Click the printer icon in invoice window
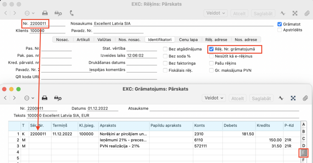The height and width of the screenshot is (163, 313). click(x=45, y=13)
